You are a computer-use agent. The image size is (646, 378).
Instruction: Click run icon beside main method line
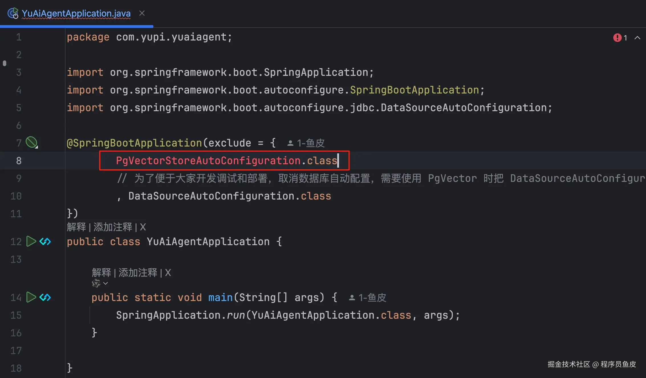tap(31, 297)
